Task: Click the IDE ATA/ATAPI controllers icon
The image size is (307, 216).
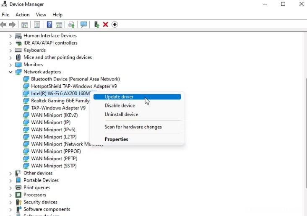Action: [x=18, y=43]
